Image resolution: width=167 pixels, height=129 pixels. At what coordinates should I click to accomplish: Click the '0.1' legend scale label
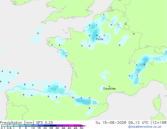(3, 128)
